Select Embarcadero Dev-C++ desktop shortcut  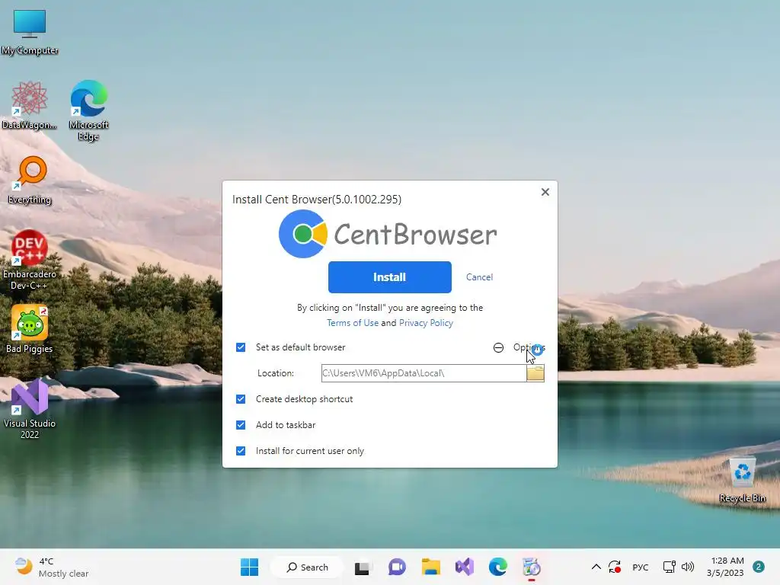[30, 260]
